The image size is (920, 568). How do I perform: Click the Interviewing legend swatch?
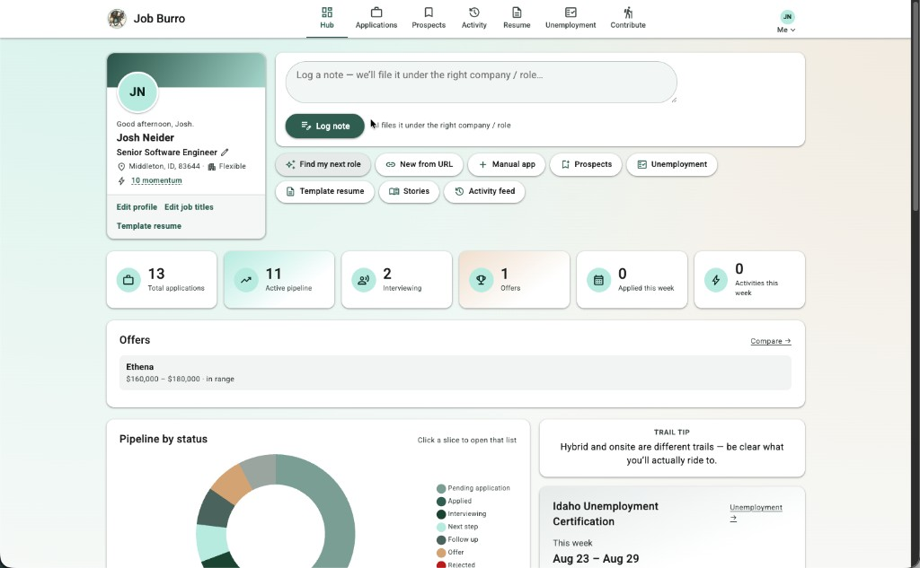[x=441, y=514]
